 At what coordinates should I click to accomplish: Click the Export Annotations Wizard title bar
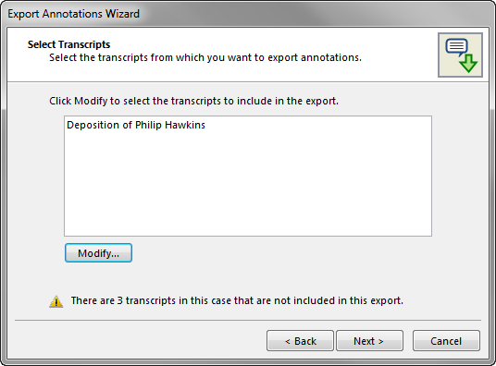pos(248,14)
